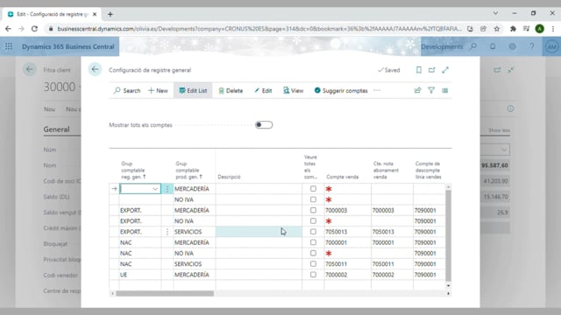561x315 pixels.
Task: Open the user account avatar AM
Action: (551, 46)
